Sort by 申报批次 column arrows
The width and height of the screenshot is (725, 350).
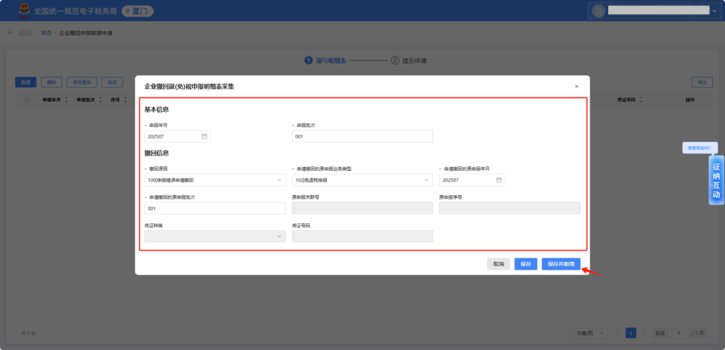pyautogui.click(x=99, y=99)
